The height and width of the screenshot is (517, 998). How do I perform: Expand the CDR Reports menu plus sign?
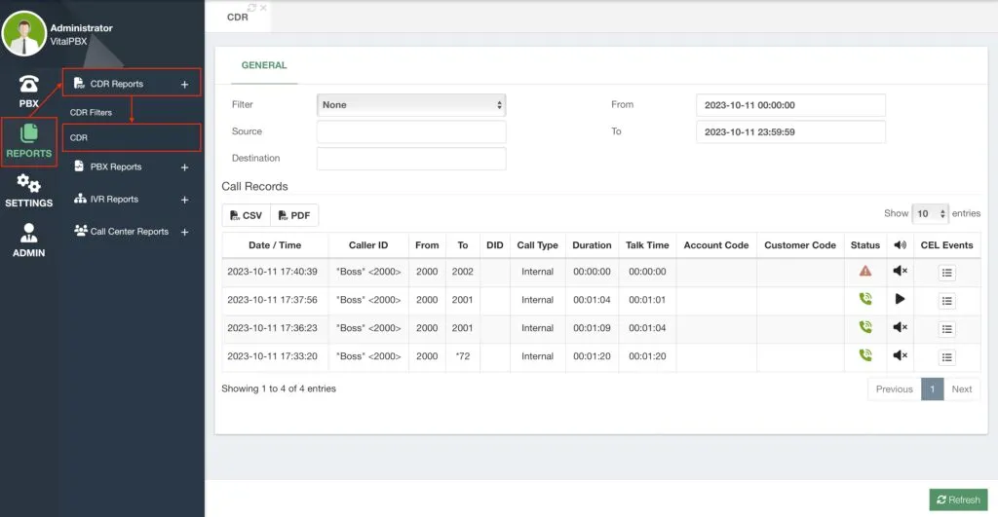coord(184,84)
